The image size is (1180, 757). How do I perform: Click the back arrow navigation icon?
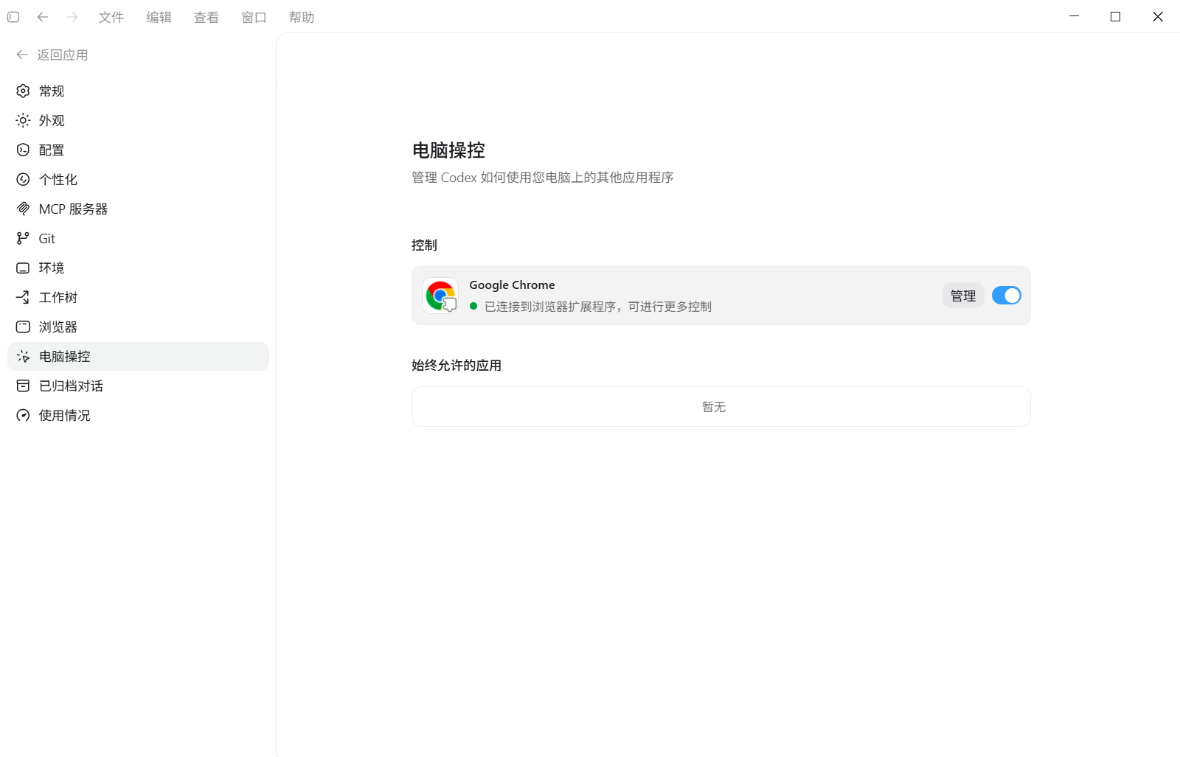click(x=43, y=17)
